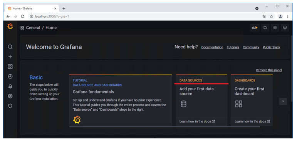Open the Chrome profile avatar icon
This screenshot has width=297, height=143.
point(280,17)
